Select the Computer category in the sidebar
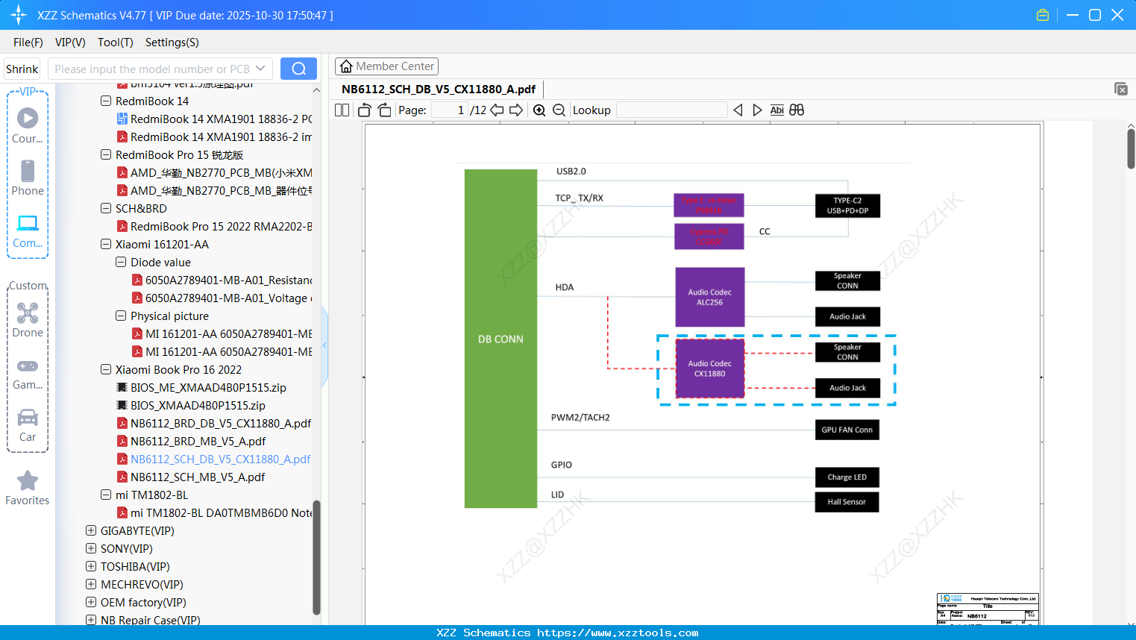Image resolution: width=1136 pixels, height=640 pixels. click(28, 230)
